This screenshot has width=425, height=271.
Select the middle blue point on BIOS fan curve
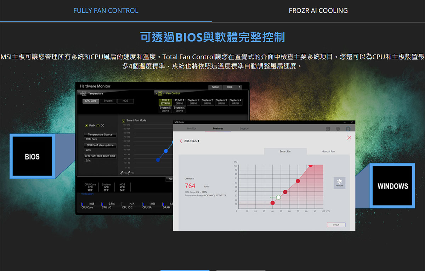pyautogui.click(x=166, y=151)
